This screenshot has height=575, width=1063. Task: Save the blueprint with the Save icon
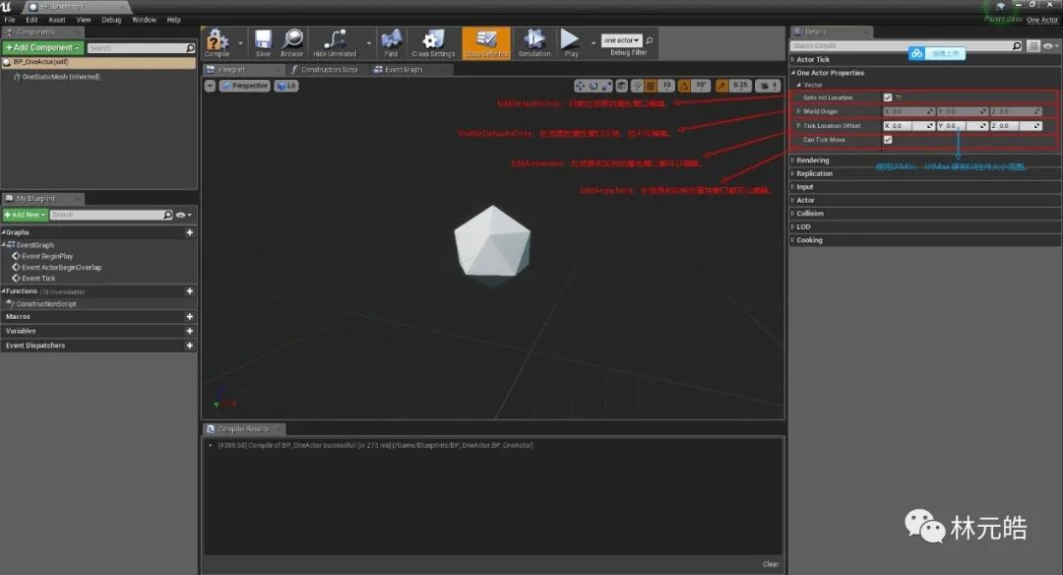pyautogui.click(x=263, y=42)
